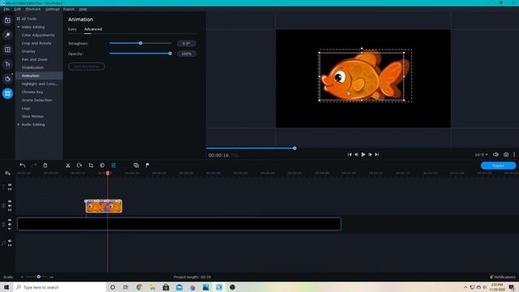Image resolution: width=519 pixels, height=292 pixels.
Task: Step back one frame
Action: (357, 154)
